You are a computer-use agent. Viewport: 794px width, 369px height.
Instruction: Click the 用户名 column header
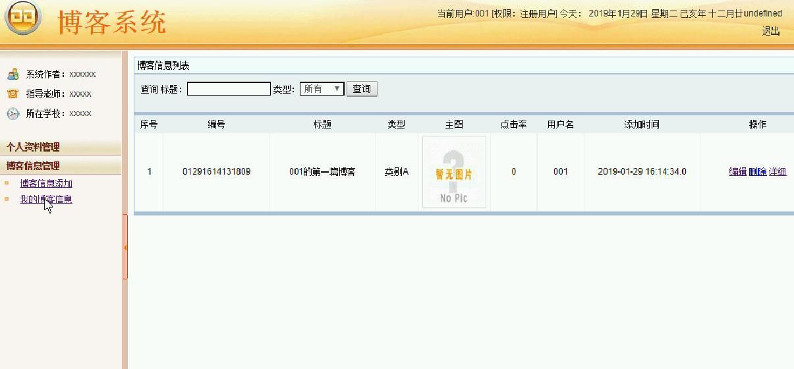[560, 124]
